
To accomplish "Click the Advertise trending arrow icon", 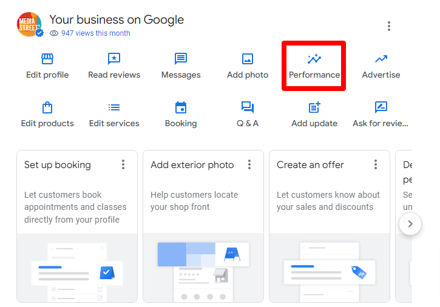I will point(381,59).
